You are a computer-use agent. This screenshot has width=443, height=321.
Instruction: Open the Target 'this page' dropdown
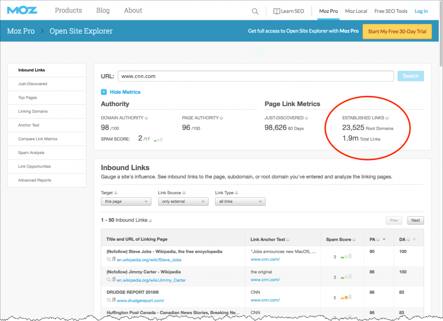pos(126,201)
